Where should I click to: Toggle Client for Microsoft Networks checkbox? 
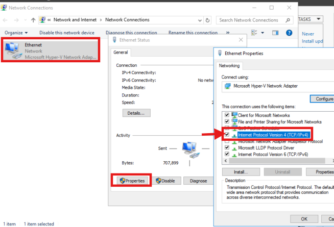pyautogui.click(x=227, y=115)
